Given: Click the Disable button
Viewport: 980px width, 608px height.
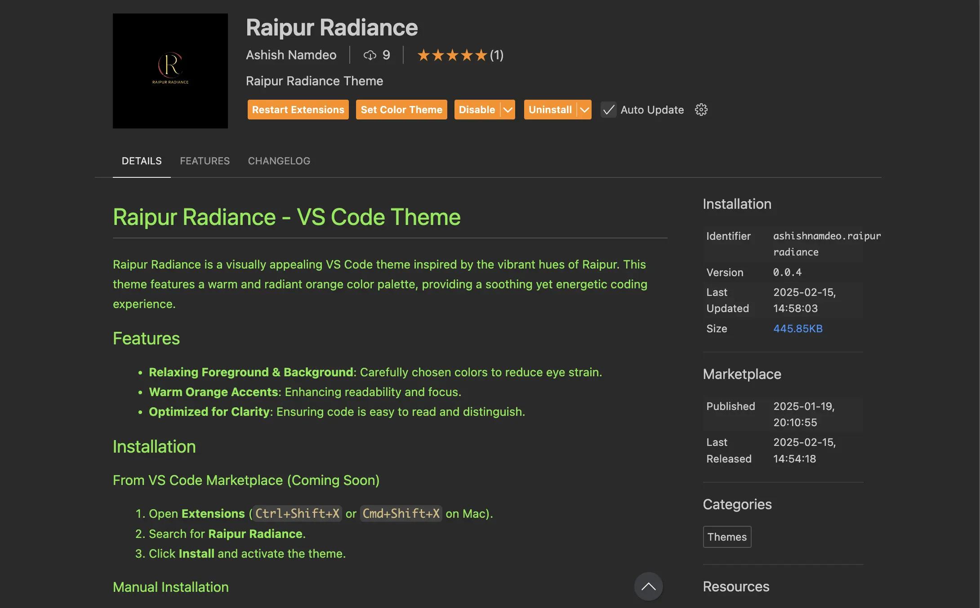Looking at the screenshot, I should (x=477, y=110).
